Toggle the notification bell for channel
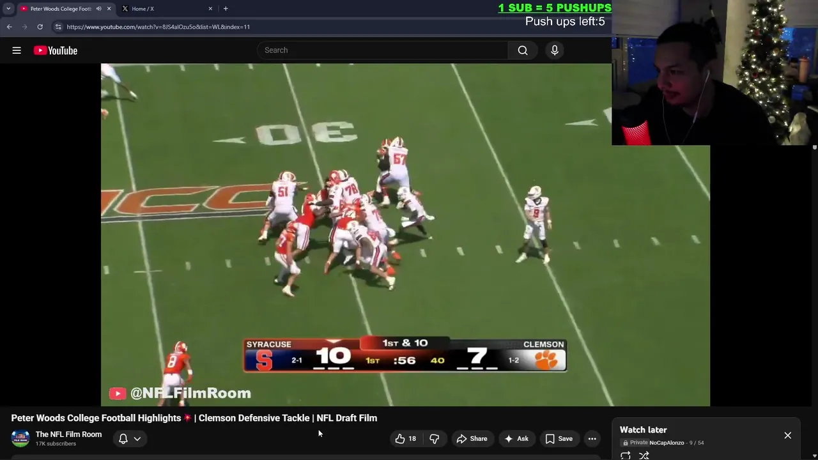Image resolution: width=818 pixels, height=460 pixels. tap(123, 439)
